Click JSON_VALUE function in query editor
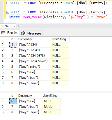 (x=32, y=17)
